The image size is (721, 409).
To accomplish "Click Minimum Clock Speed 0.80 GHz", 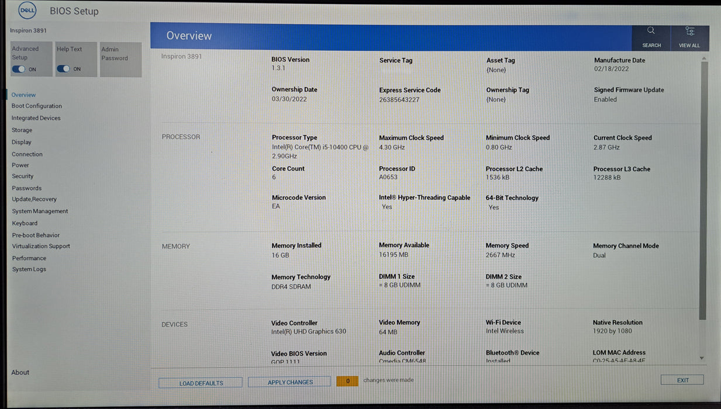I will [499, 147].
